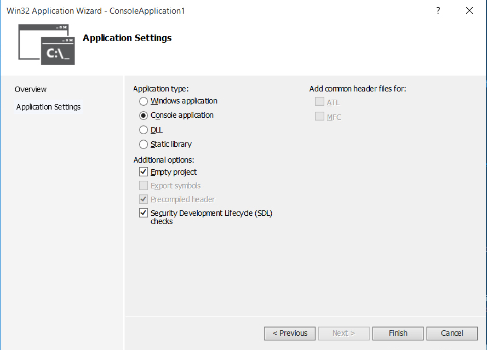Uncheck the Empty project checkbox
This screenshot has height=350, width=487.
[x=143, y=172]
